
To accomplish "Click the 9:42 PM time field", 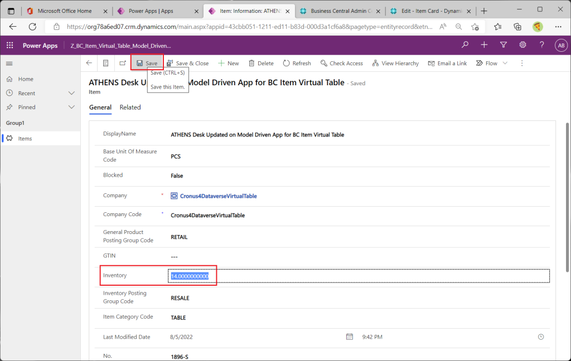I will click(372, 337).
